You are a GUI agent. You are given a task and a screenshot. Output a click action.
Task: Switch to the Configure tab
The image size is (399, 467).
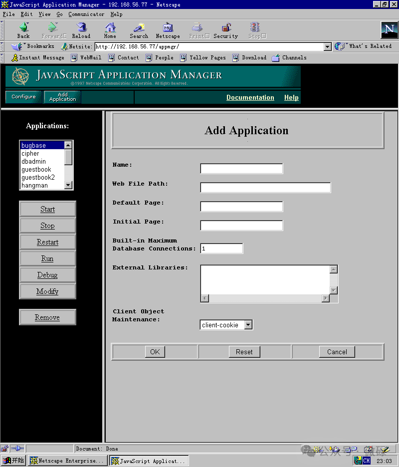click(23, 97)
